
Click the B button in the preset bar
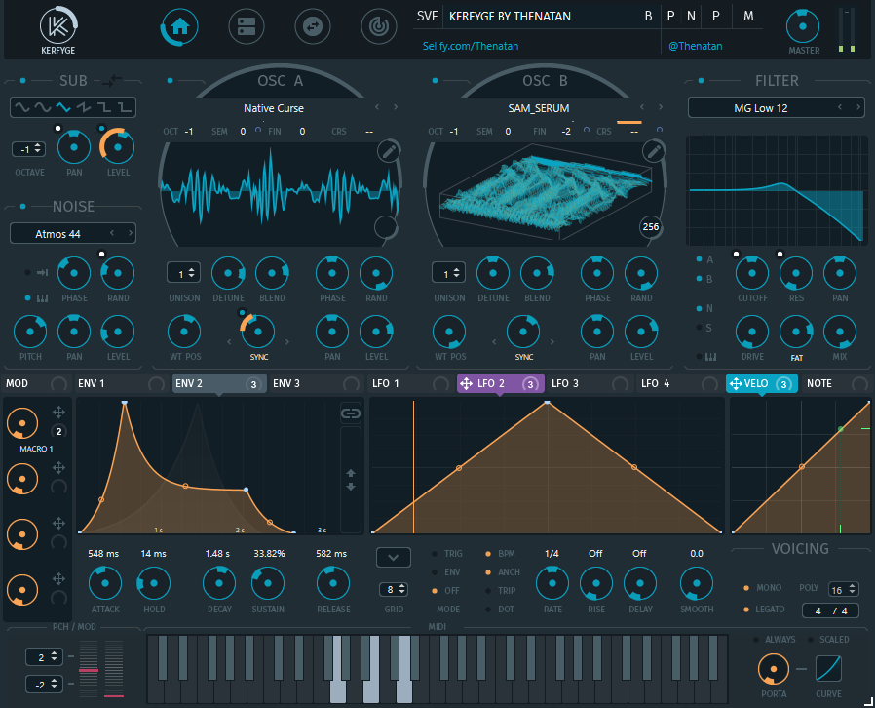(x=648, y=17)
